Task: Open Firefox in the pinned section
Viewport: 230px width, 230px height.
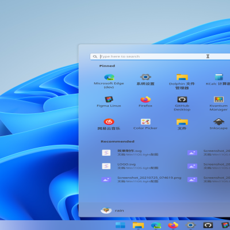Action: click(145, 102)
